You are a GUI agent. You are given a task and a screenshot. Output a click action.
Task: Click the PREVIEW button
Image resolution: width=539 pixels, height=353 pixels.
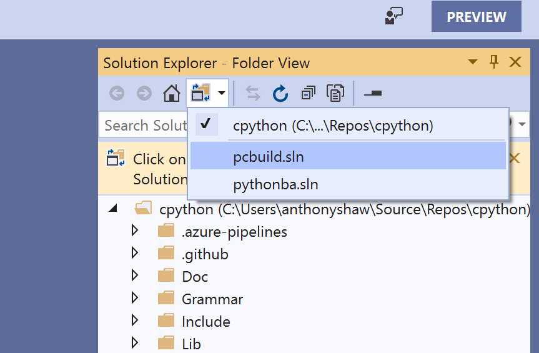476,17
